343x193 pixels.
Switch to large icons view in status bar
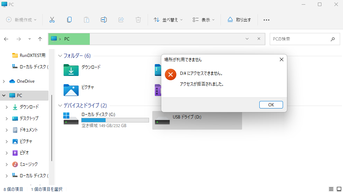tap(338, 189)
